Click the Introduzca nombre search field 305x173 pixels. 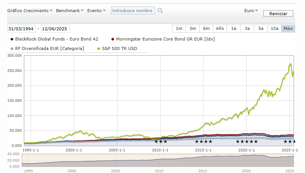(133, 11)
